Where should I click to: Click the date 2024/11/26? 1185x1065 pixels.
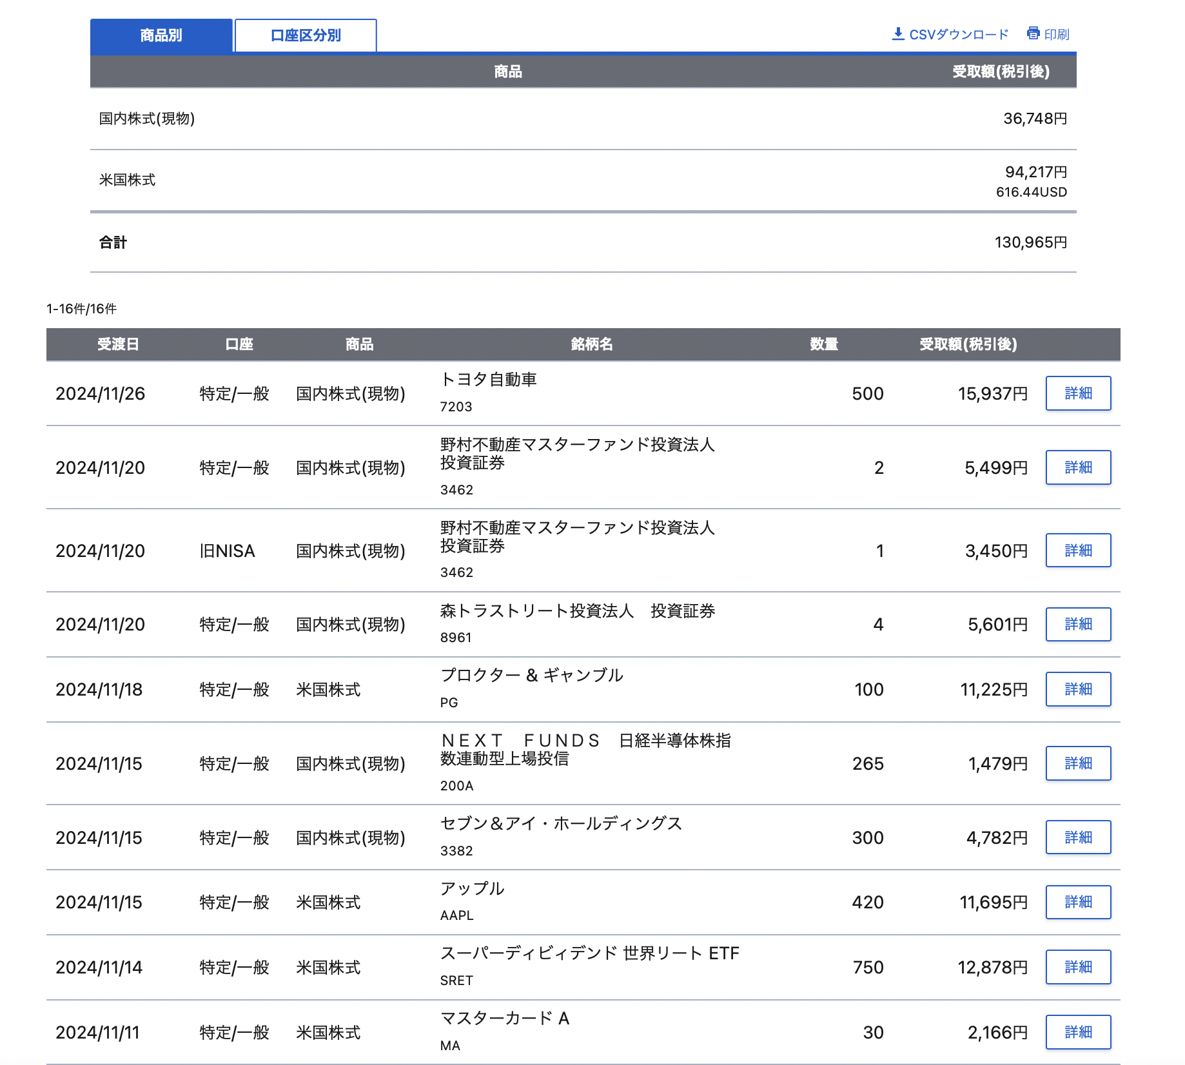(x=101, y=394)
